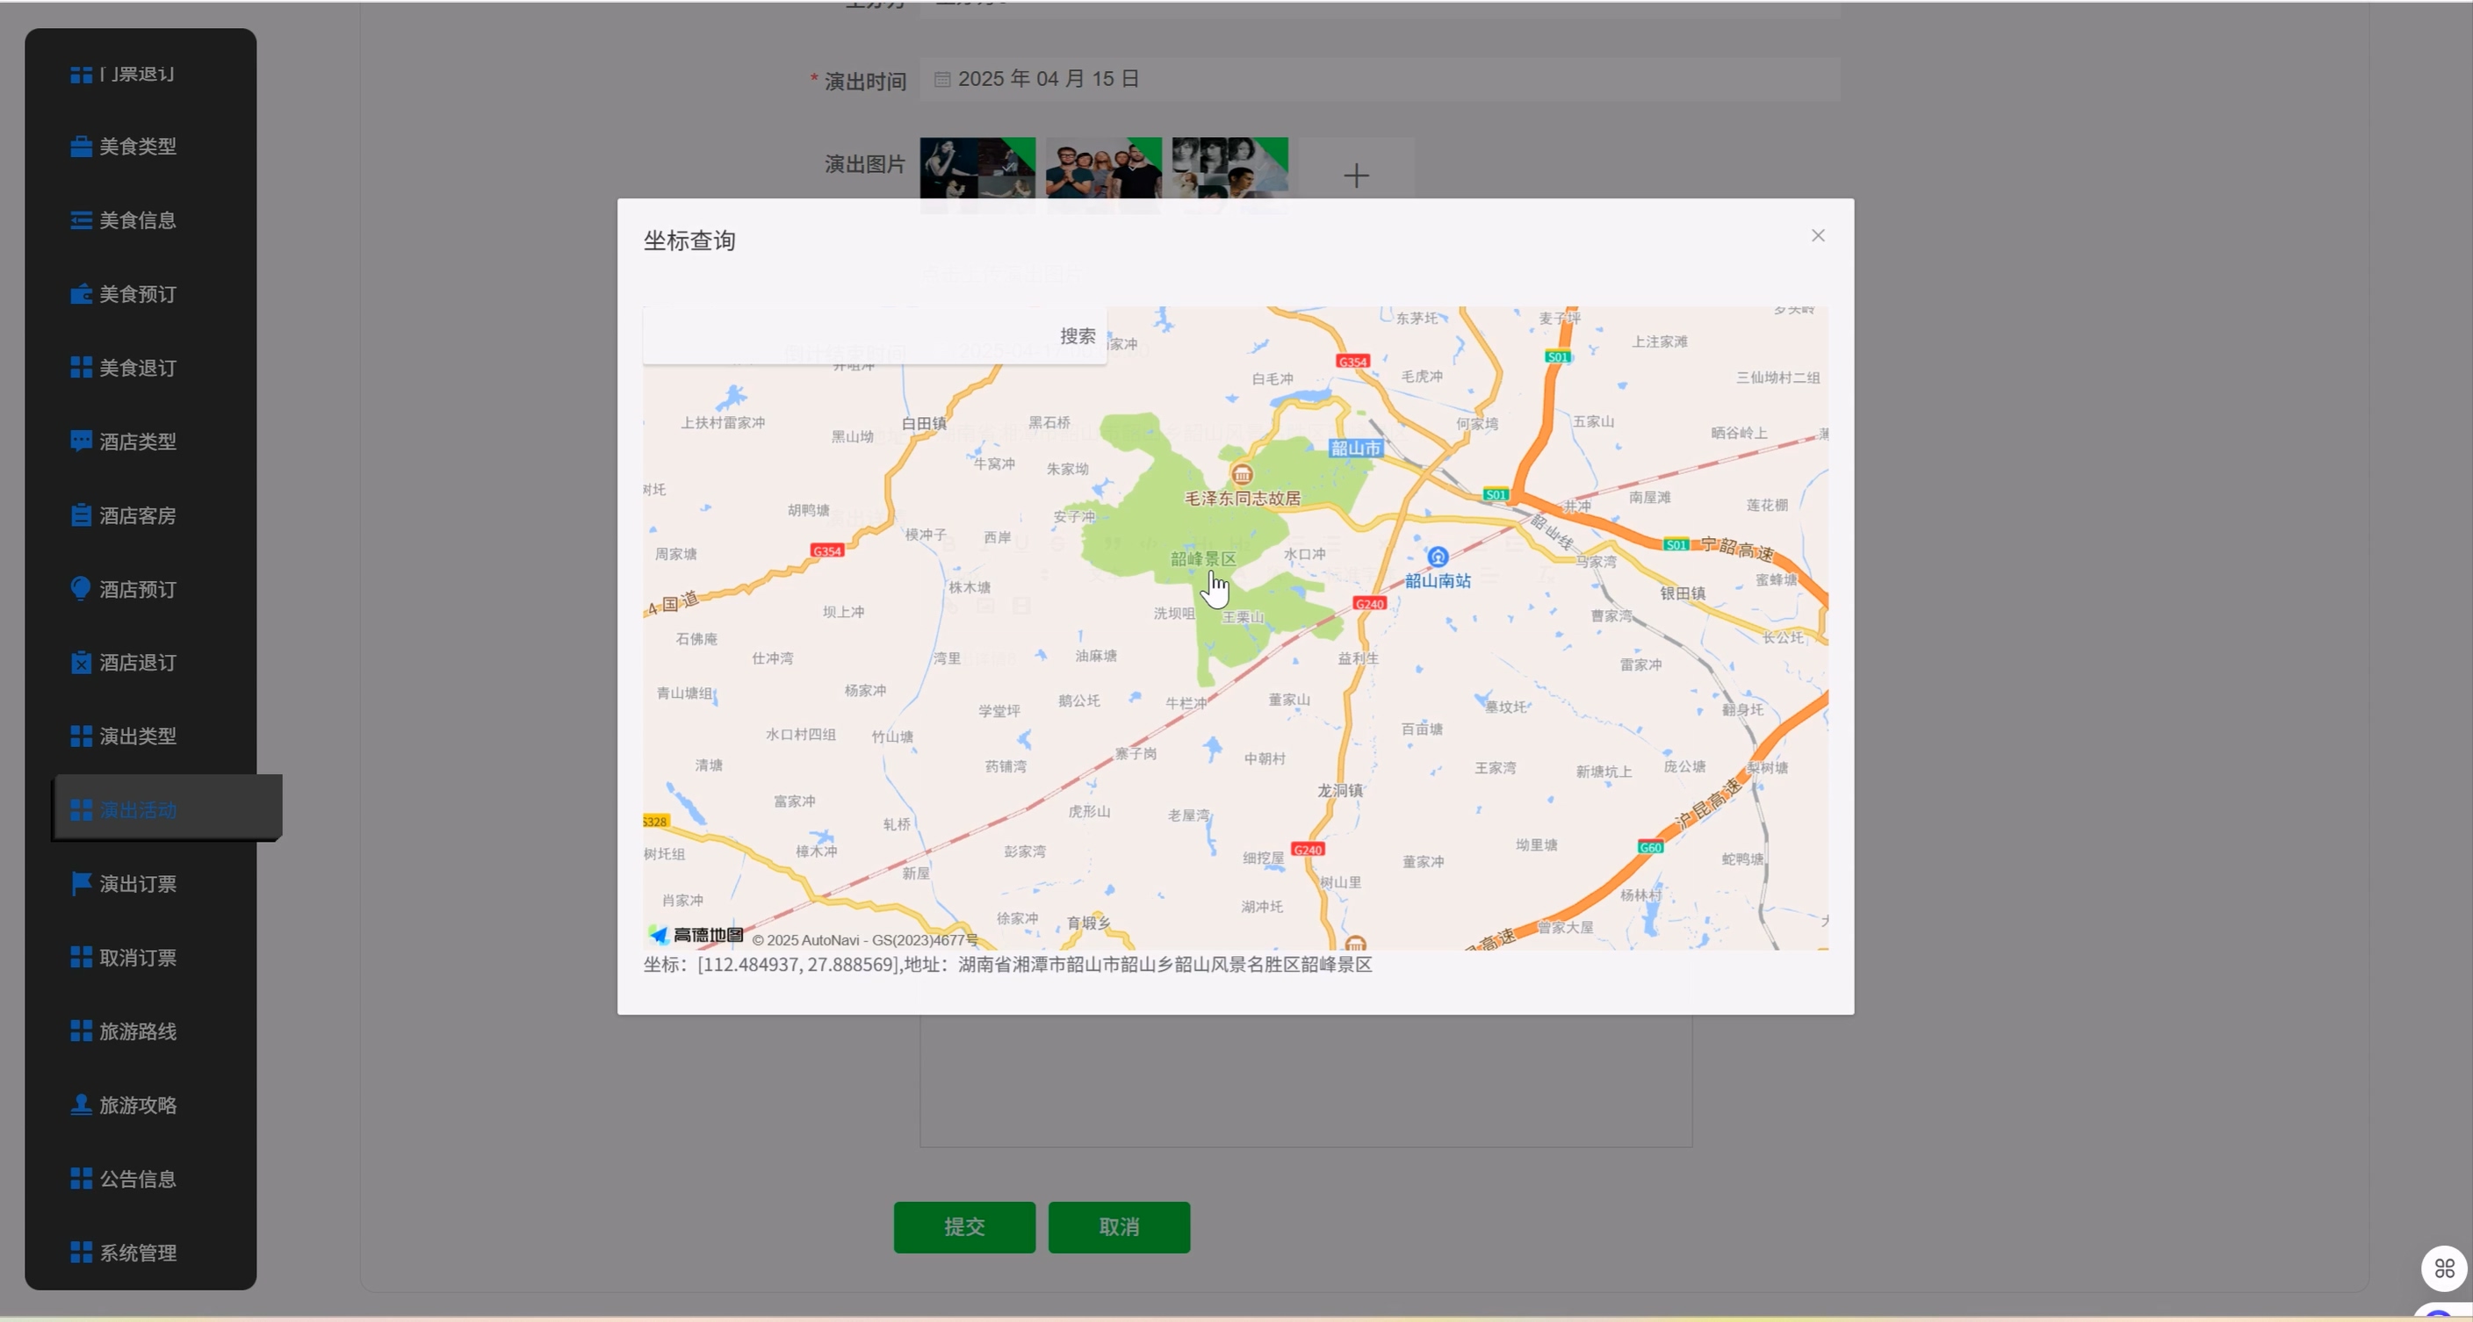Image resolution: width=2473 pixels, height=1322 pixels.
Task: Click the floating grid icon at bottom right
Action: [x=2443, y=1268]
